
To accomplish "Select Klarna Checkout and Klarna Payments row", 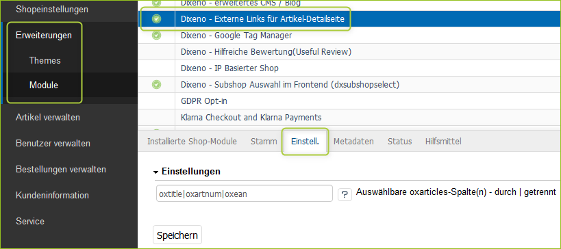I will click(x=349, y=117).
